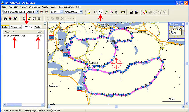Select the hand pan tool
This screenshot has height=112, width=189.
(101, 12)
